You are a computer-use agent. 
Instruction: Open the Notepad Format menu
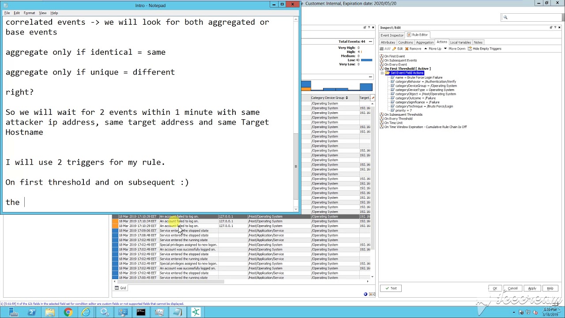pos(29,13)
